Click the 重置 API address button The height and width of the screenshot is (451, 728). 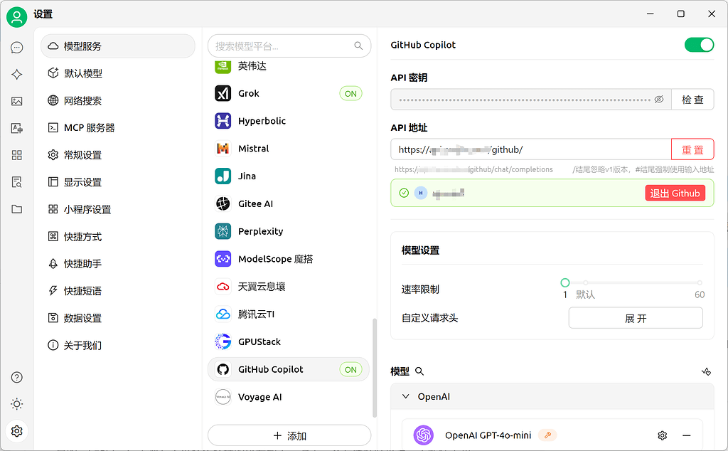692,149
